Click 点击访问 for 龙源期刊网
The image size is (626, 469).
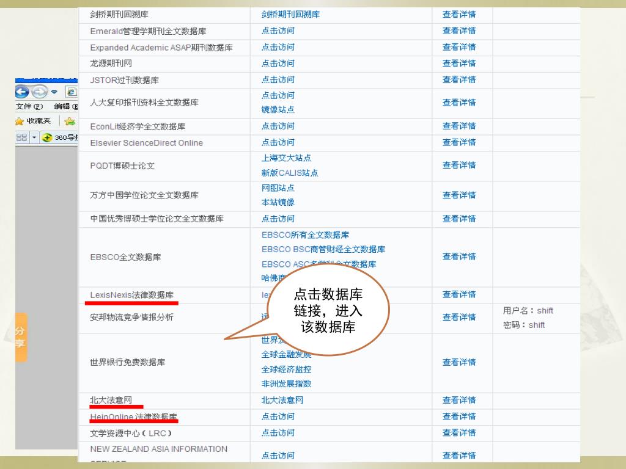pyautogui.click(x=278, y=64)
